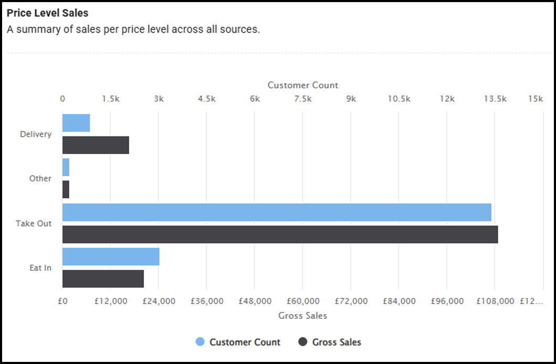Select the Other Customer Count bar
Viewport: 556px width, 364px height.
pyautogui.click(x=66, y=167)
